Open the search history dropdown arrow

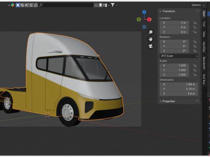click(96, 5)
